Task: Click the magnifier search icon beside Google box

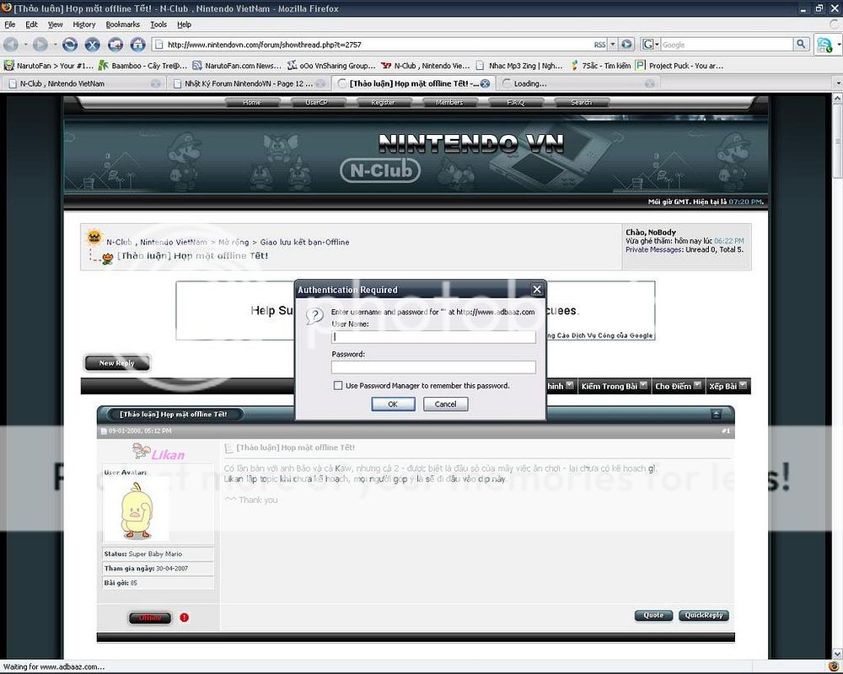Action: [x=801, y=44]
